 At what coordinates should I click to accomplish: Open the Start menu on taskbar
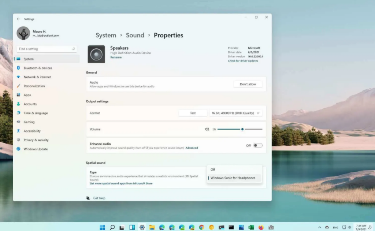pyautogui.click(x=102, y=227)
